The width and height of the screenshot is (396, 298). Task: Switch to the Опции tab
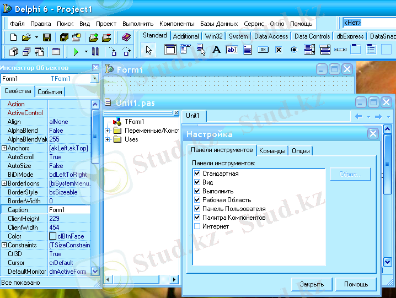pos(301,151)
